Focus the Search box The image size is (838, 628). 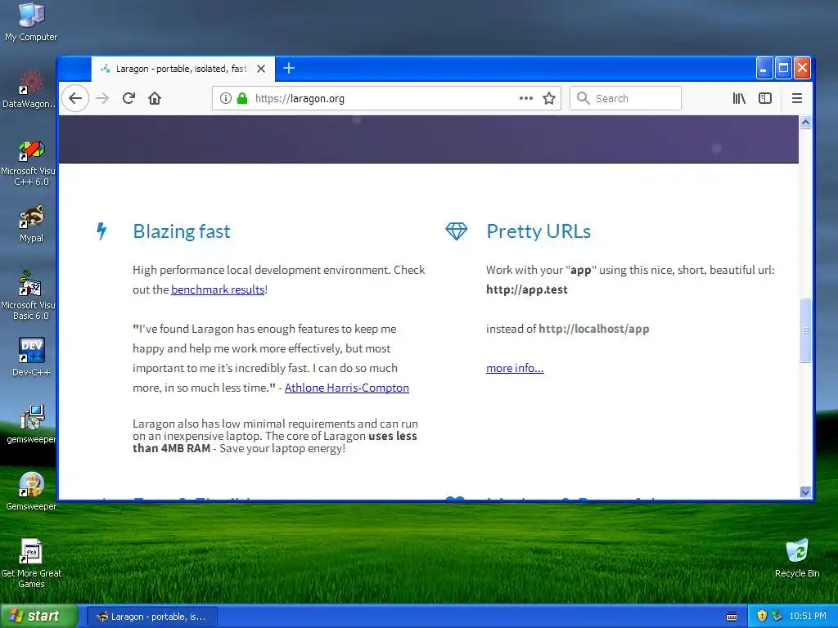pos(625,98)
